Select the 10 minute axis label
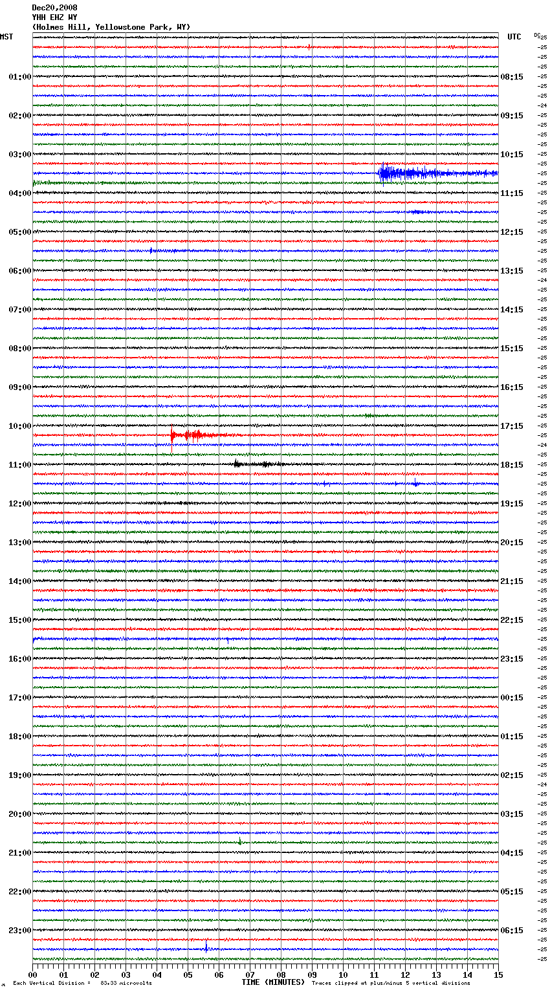550x992 pixels. point(343,975)
